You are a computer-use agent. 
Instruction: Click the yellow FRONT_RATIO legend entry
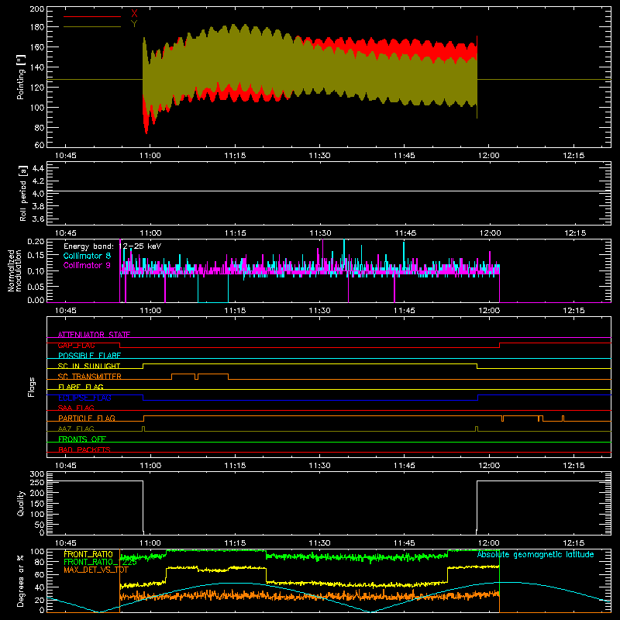[88, 554]
